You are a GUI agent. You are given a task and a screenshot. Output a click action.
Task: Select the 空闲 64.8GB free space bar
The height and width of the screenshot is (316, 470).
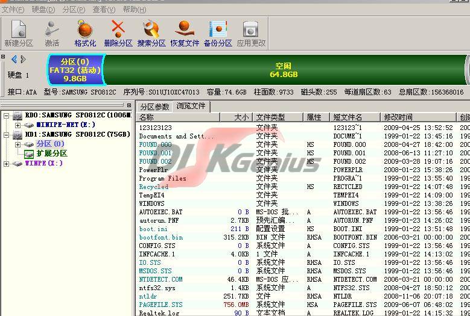(x=284, y=70)
